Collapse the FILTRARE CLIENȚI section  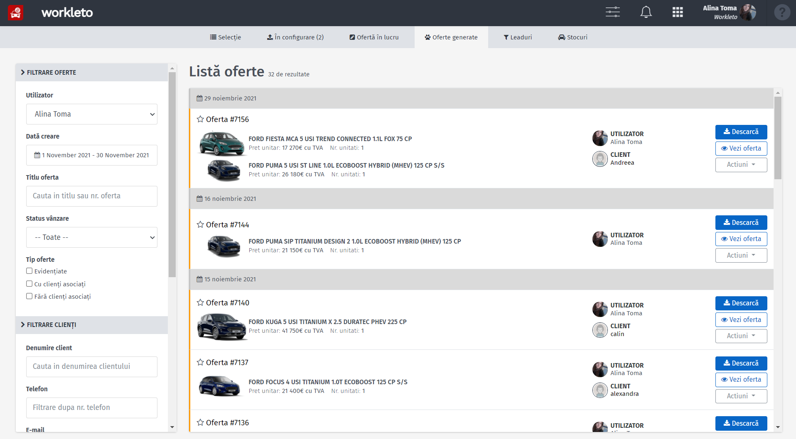tap(92, 325)
